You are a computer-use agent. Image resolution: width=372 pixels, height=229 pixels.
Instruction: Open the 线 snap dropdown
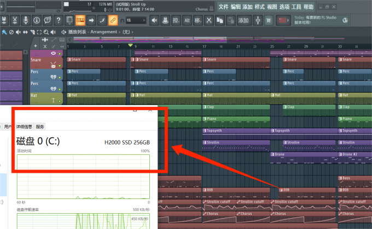tap(136, 20)
